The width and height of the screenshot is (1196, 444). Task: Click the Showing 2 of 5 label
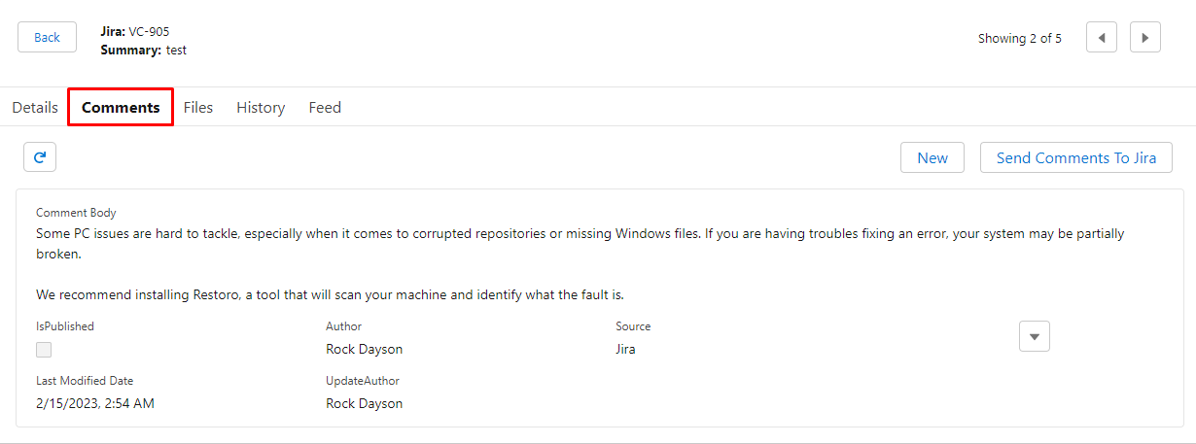1020,39
